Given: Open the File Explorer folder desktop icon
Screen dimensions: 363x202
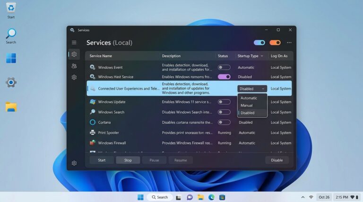Looking at the screenshot, I should [11, 107].
